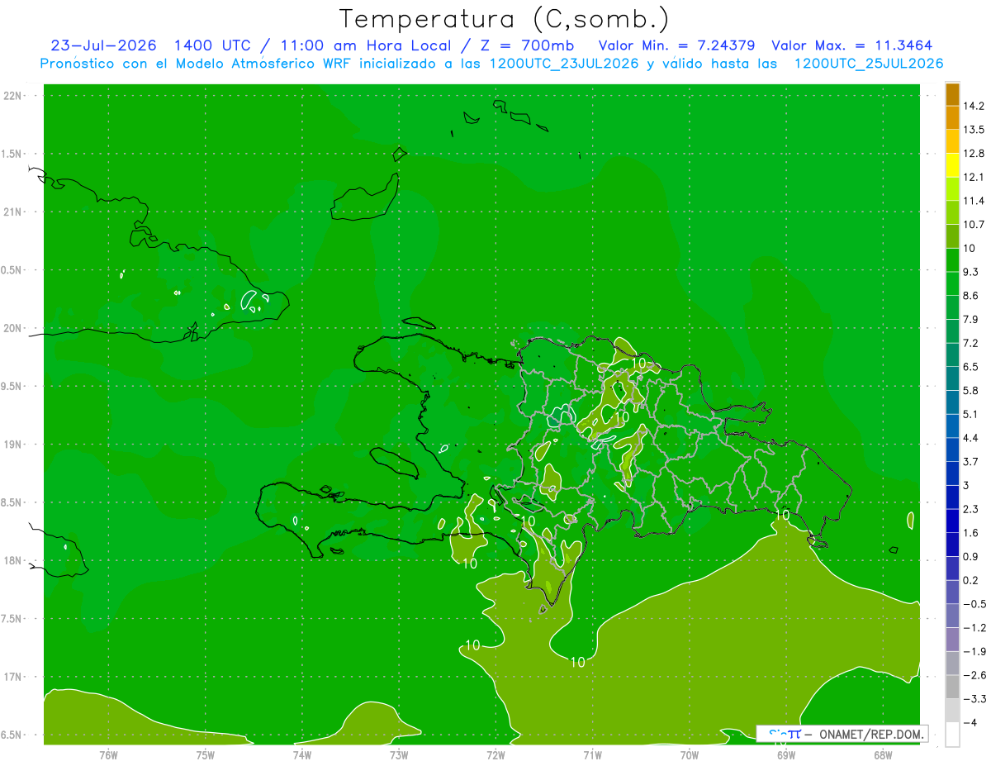Image resolution: width=991 pixels, height=766 pixels.
Task: Click the valid-until stamp "1200UTC_25JUL2026"
Action: click(869, 64)
